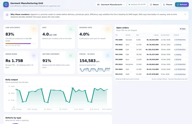Click the 9 Dec 2026 ex-factory date

click(x=165, y=74)
